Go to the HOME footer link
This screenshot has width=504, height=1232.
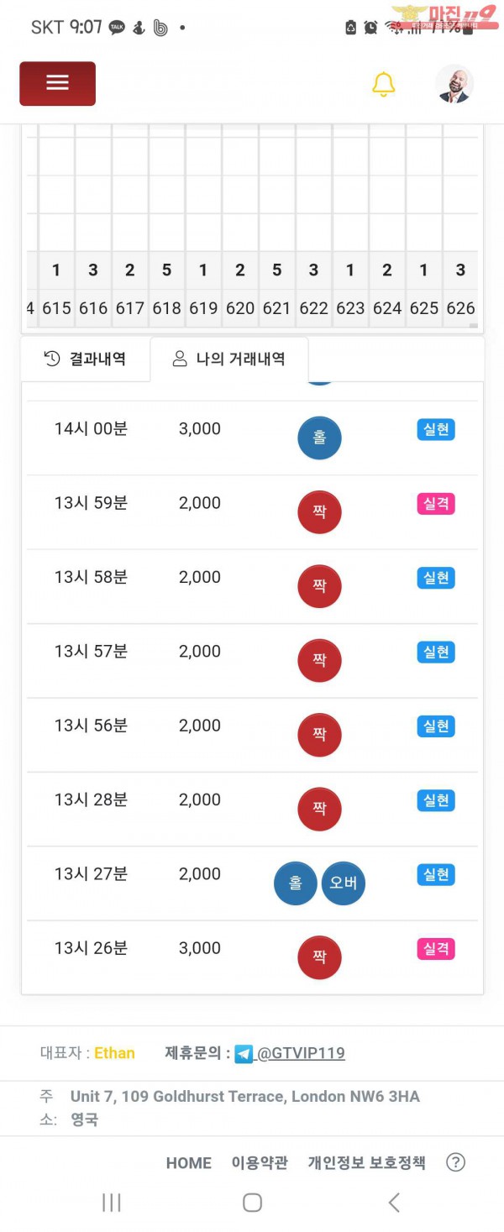(x=189, y=1163)
